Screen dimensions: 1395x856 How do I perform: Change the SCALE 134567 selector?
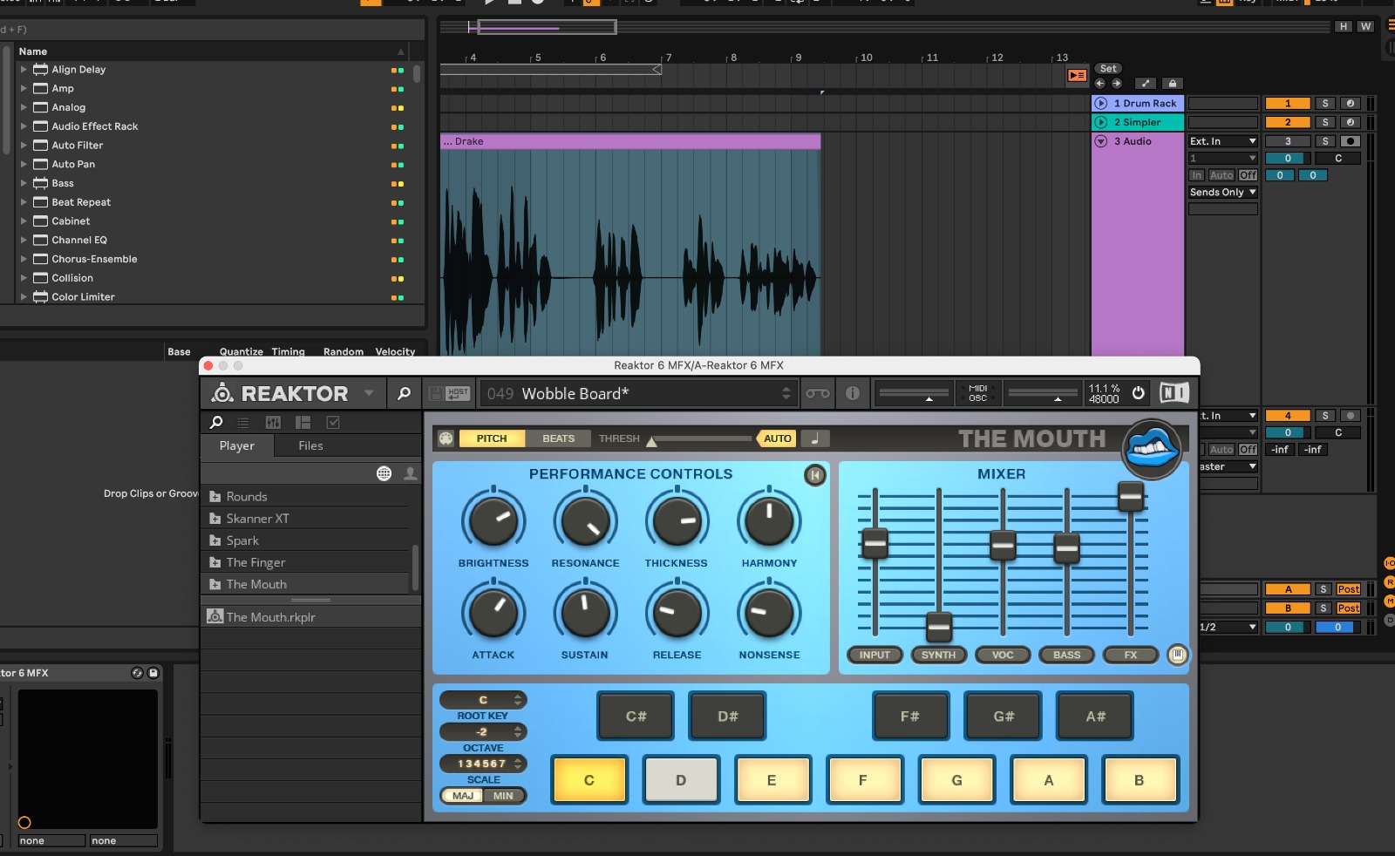[x=483, y=764]
